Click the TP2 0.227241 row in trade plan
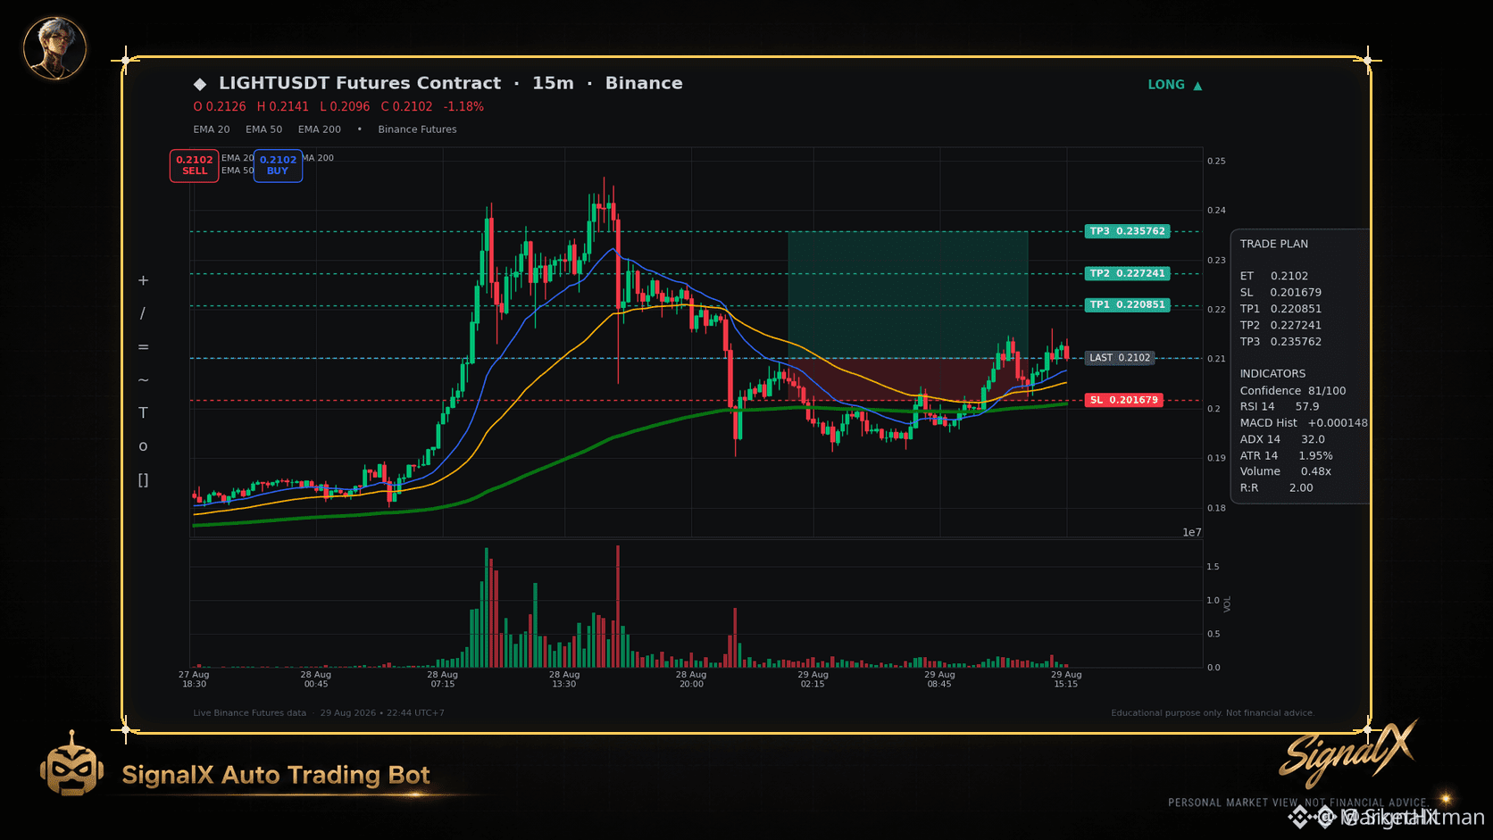Screen dimensions: 1493x840 1280,326
